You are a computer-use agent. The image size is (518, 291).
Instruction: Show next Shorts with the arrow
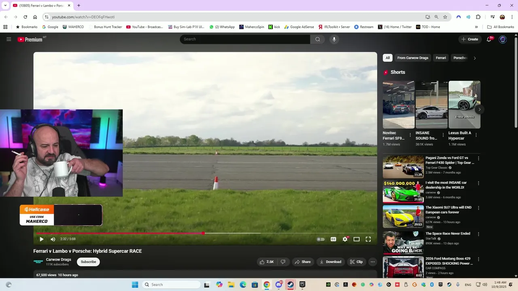[479, 110]
